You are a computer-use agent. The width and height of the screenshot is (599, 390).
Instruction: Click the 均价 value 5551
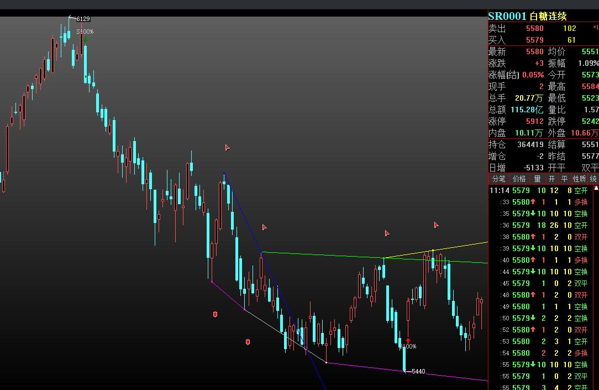(x=590, y=51)
